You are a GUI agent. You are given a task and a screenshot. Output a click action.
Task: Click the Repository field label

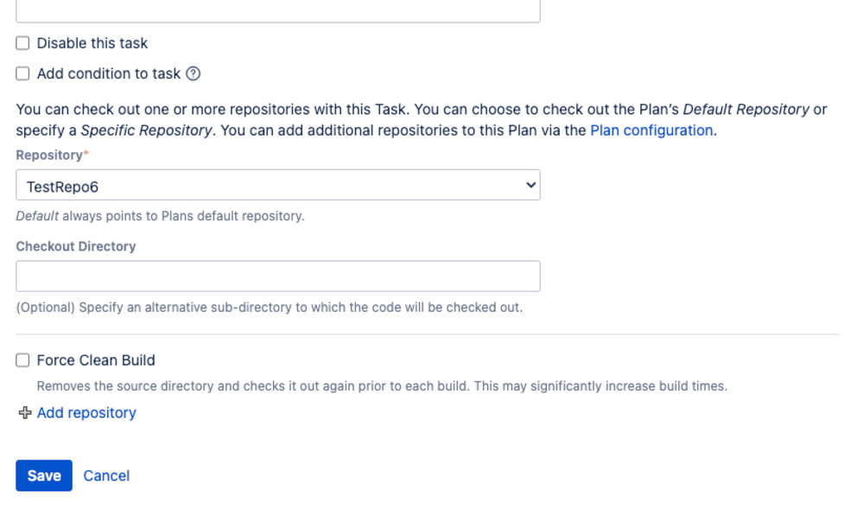(49, 156)
